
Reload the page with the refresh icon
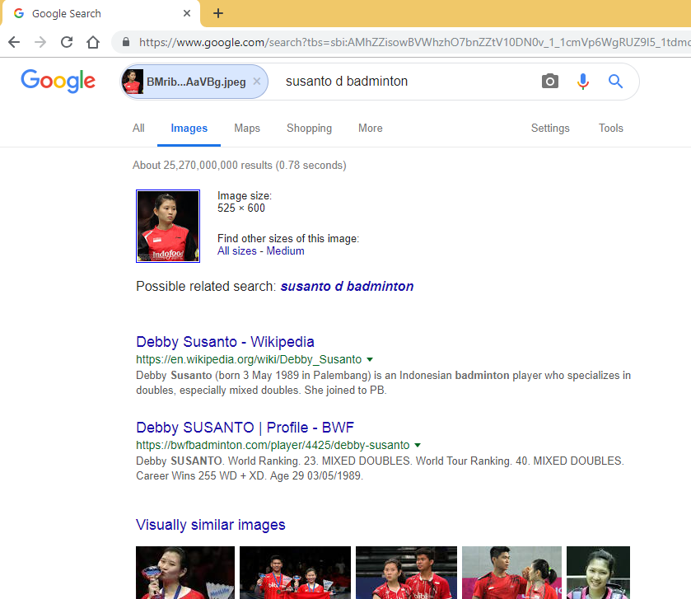(x=68, y=40)
